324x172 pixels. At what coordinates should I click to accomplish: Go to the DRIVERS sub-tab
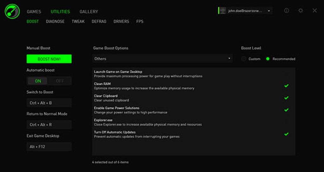tap(121, 22)
